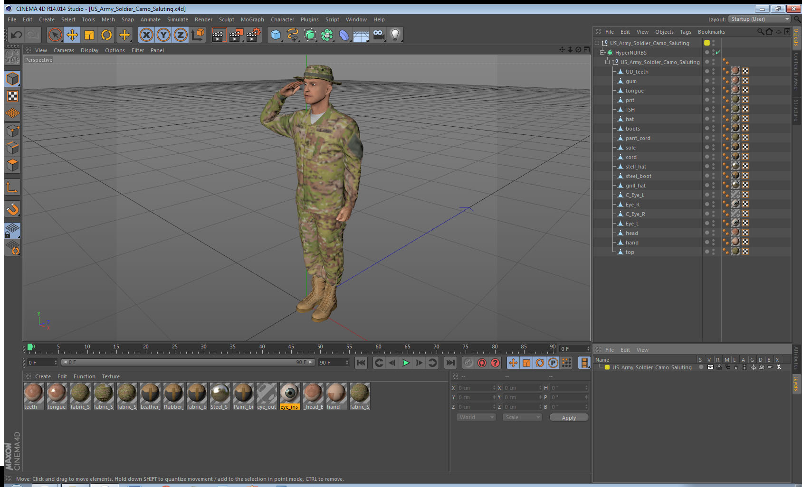Open the Layout dropdown Startup (User)
This screenshot has height=487, width=802.
pos(759,19)
